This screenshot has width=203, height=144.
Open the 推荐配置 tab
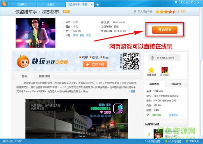click(176, 84)
